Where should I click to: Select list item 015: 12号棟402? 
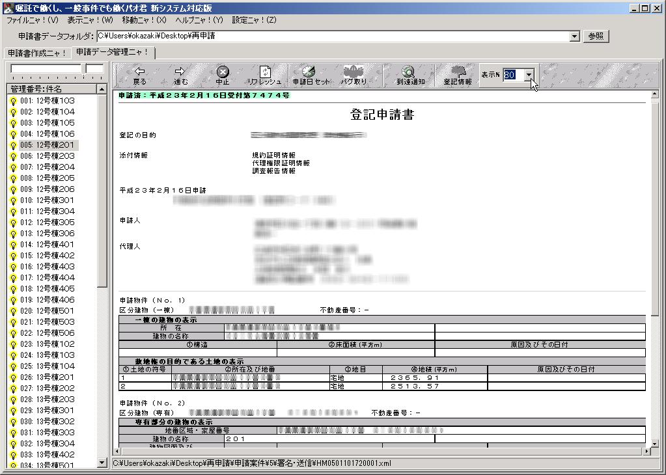pyautogui.click(x=47, y=256)
